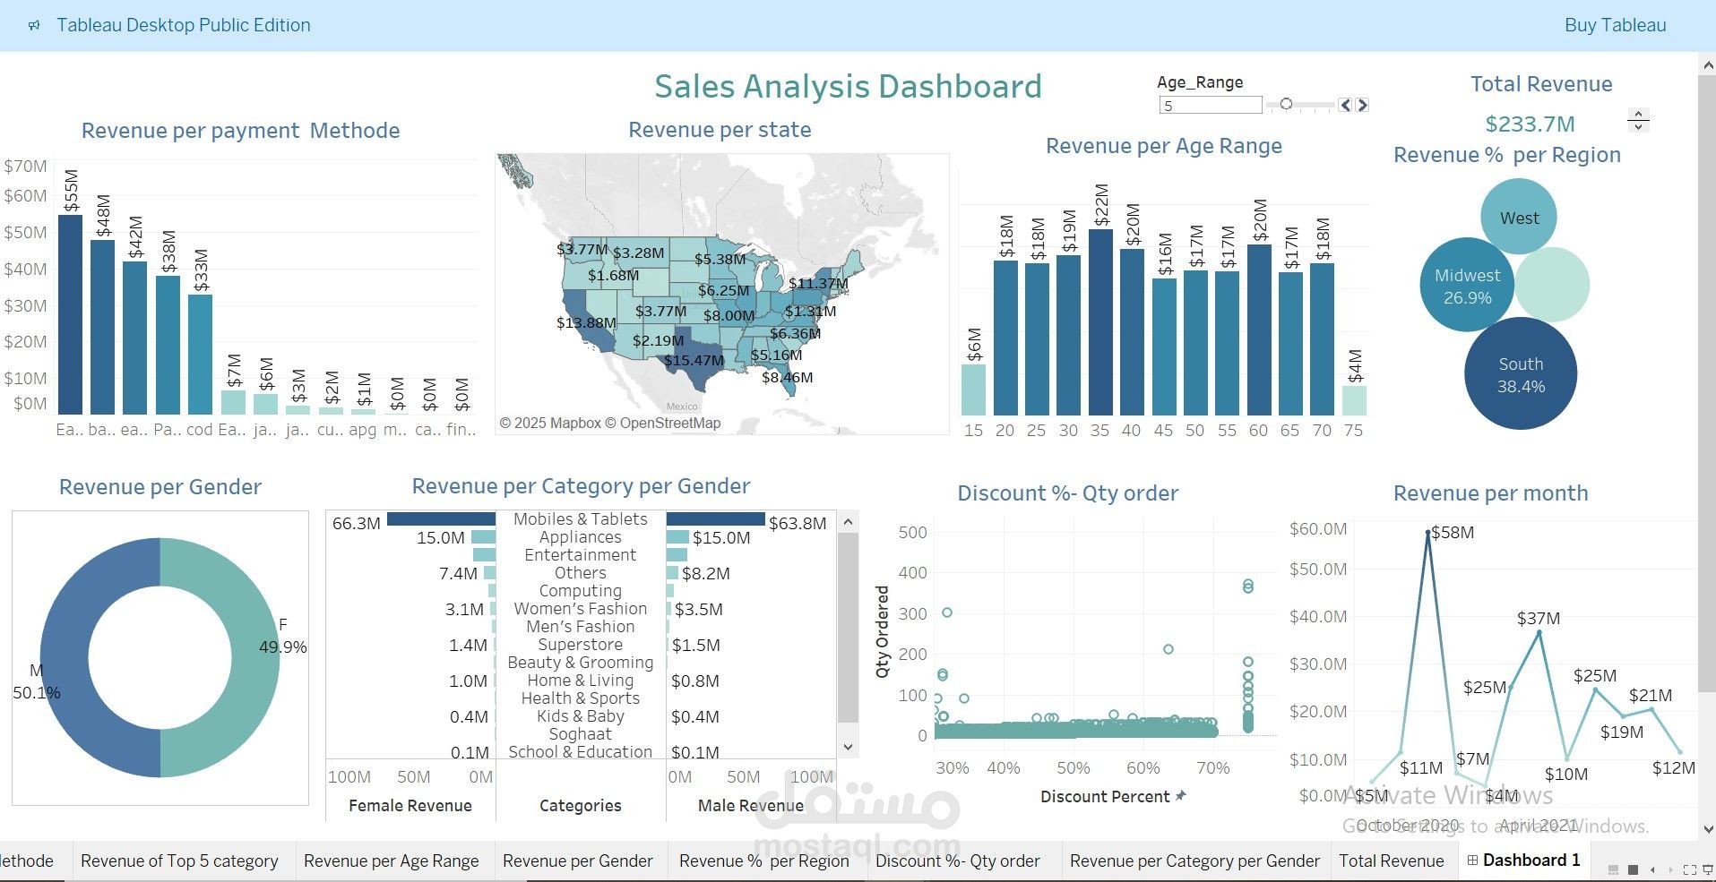Screen dimensions: 1716x882
Task: Select the age 60 bar showing $20M
Action: tap(1259, 330)
